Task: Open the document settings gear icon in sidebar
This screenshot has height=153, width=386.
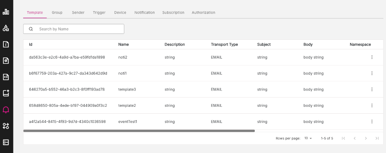Action: (x=6, y=61)
